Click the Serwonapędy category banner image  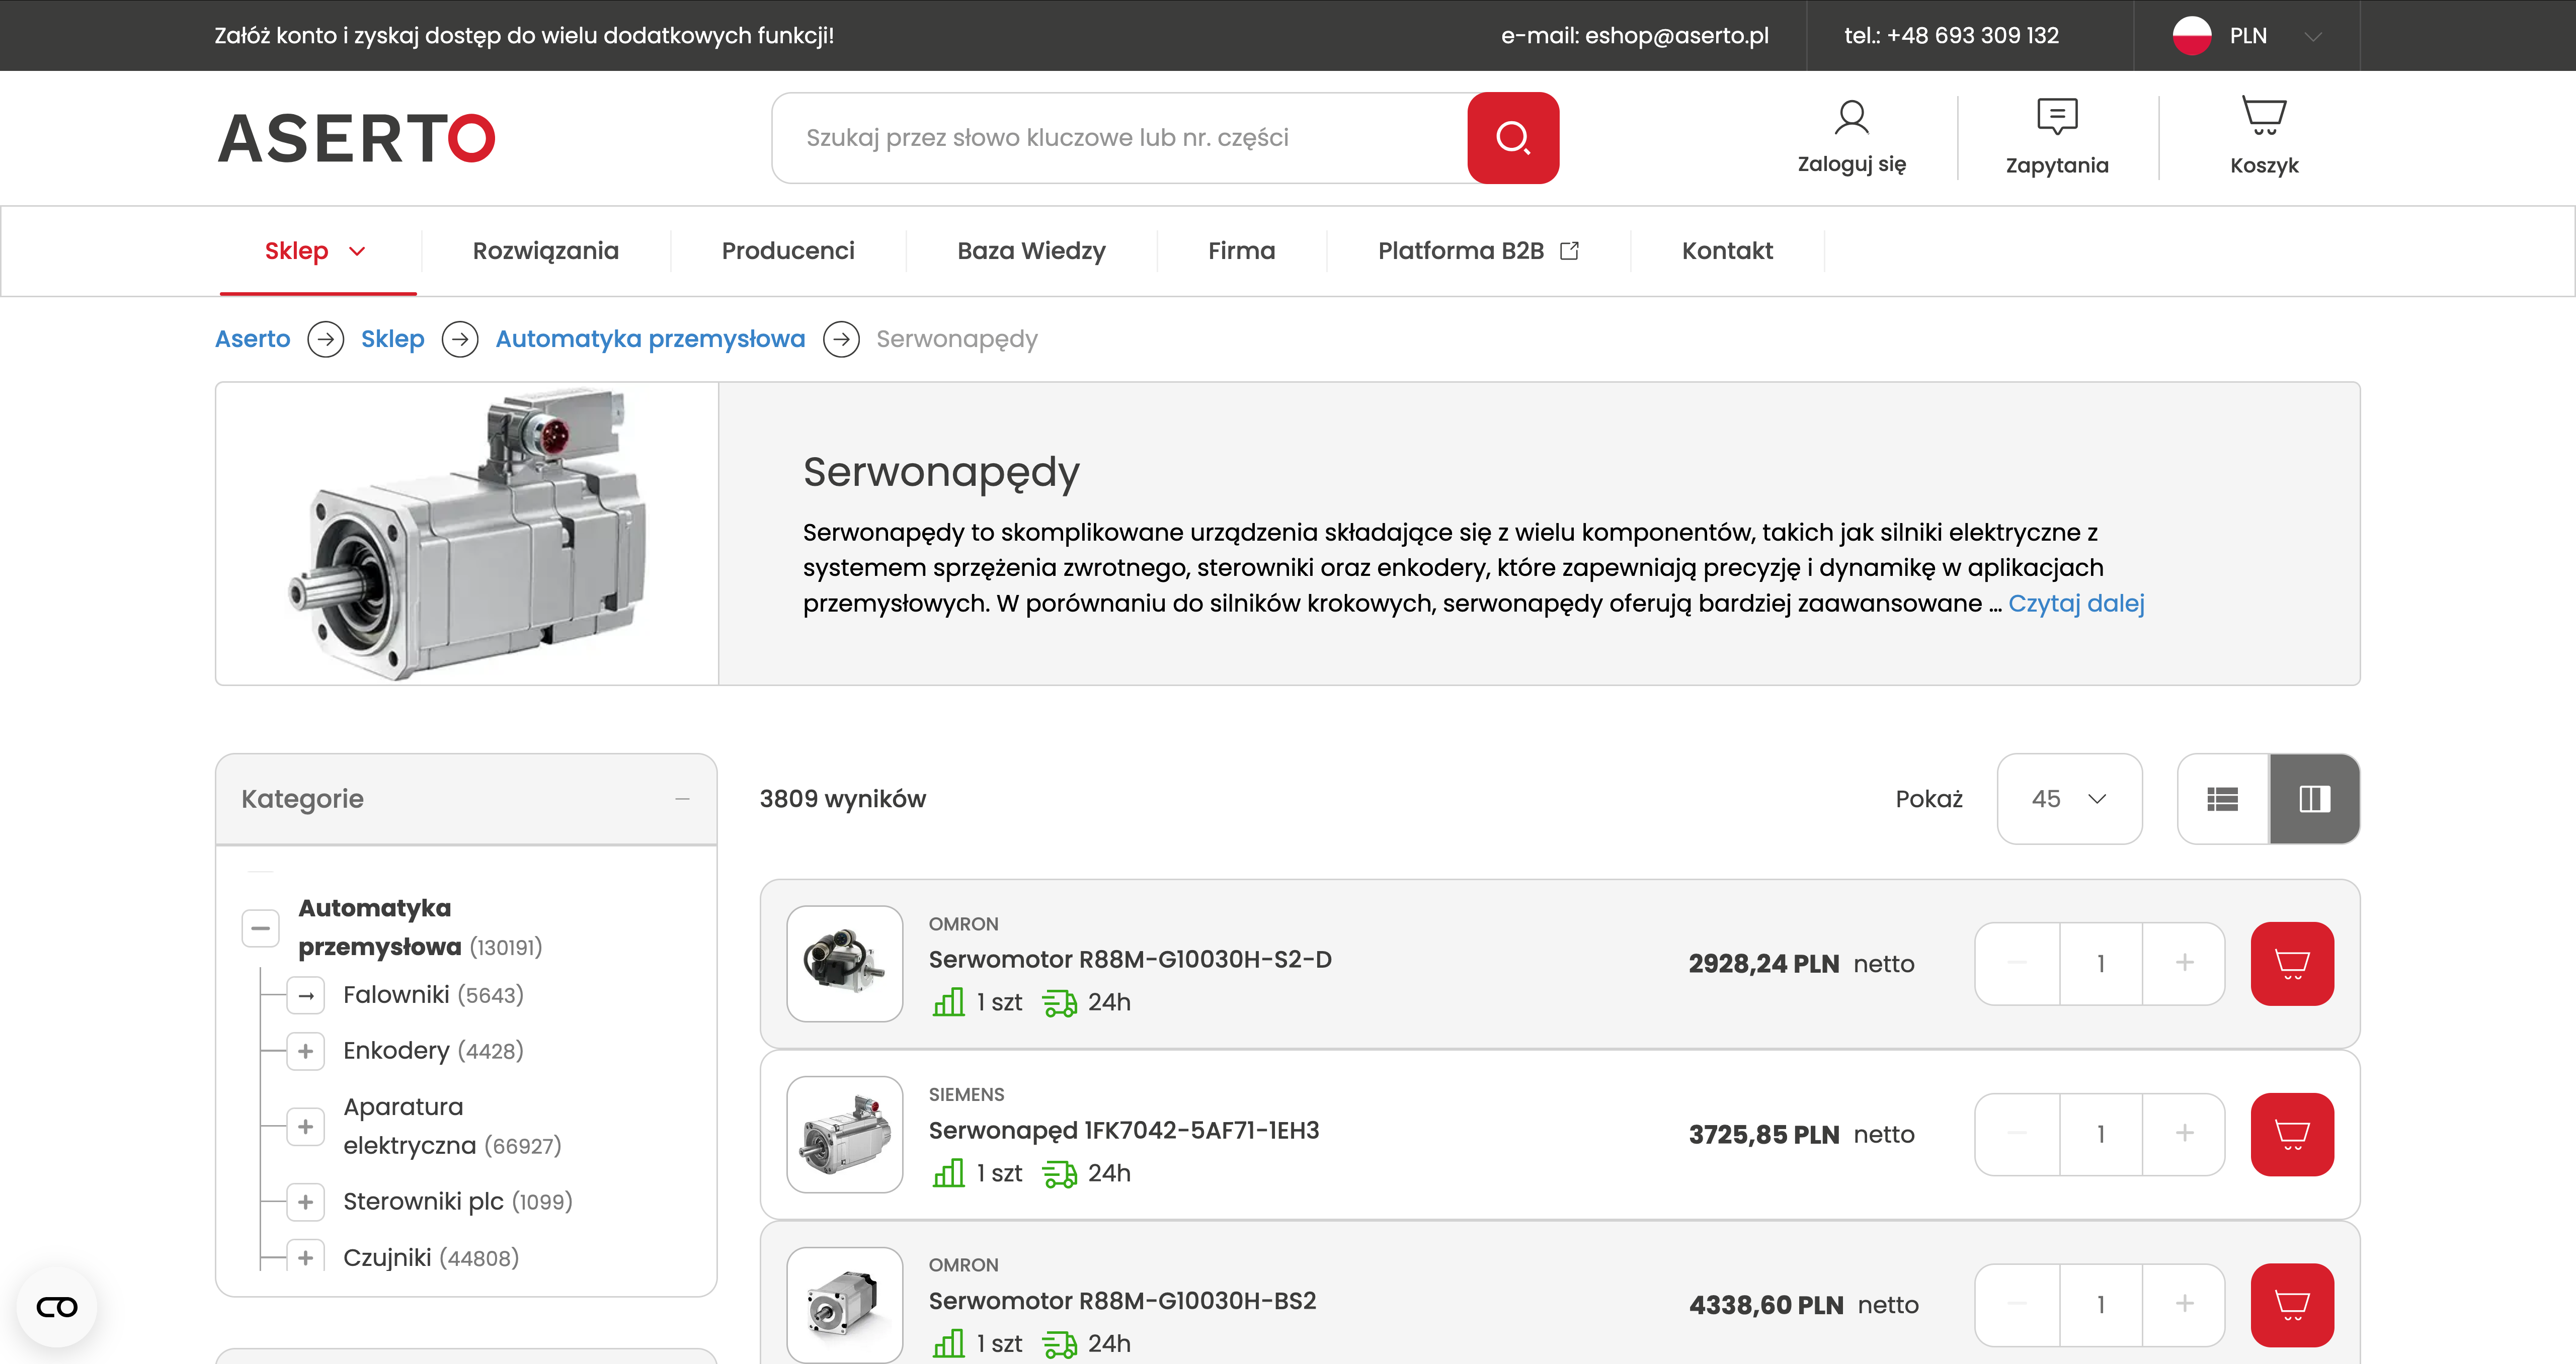pyautogui.click(x=467, y=534)
